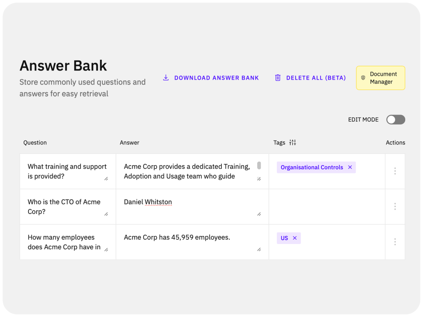
Task: Open the Document Manager
Action: pyautogui.click(x=380, y=78)
